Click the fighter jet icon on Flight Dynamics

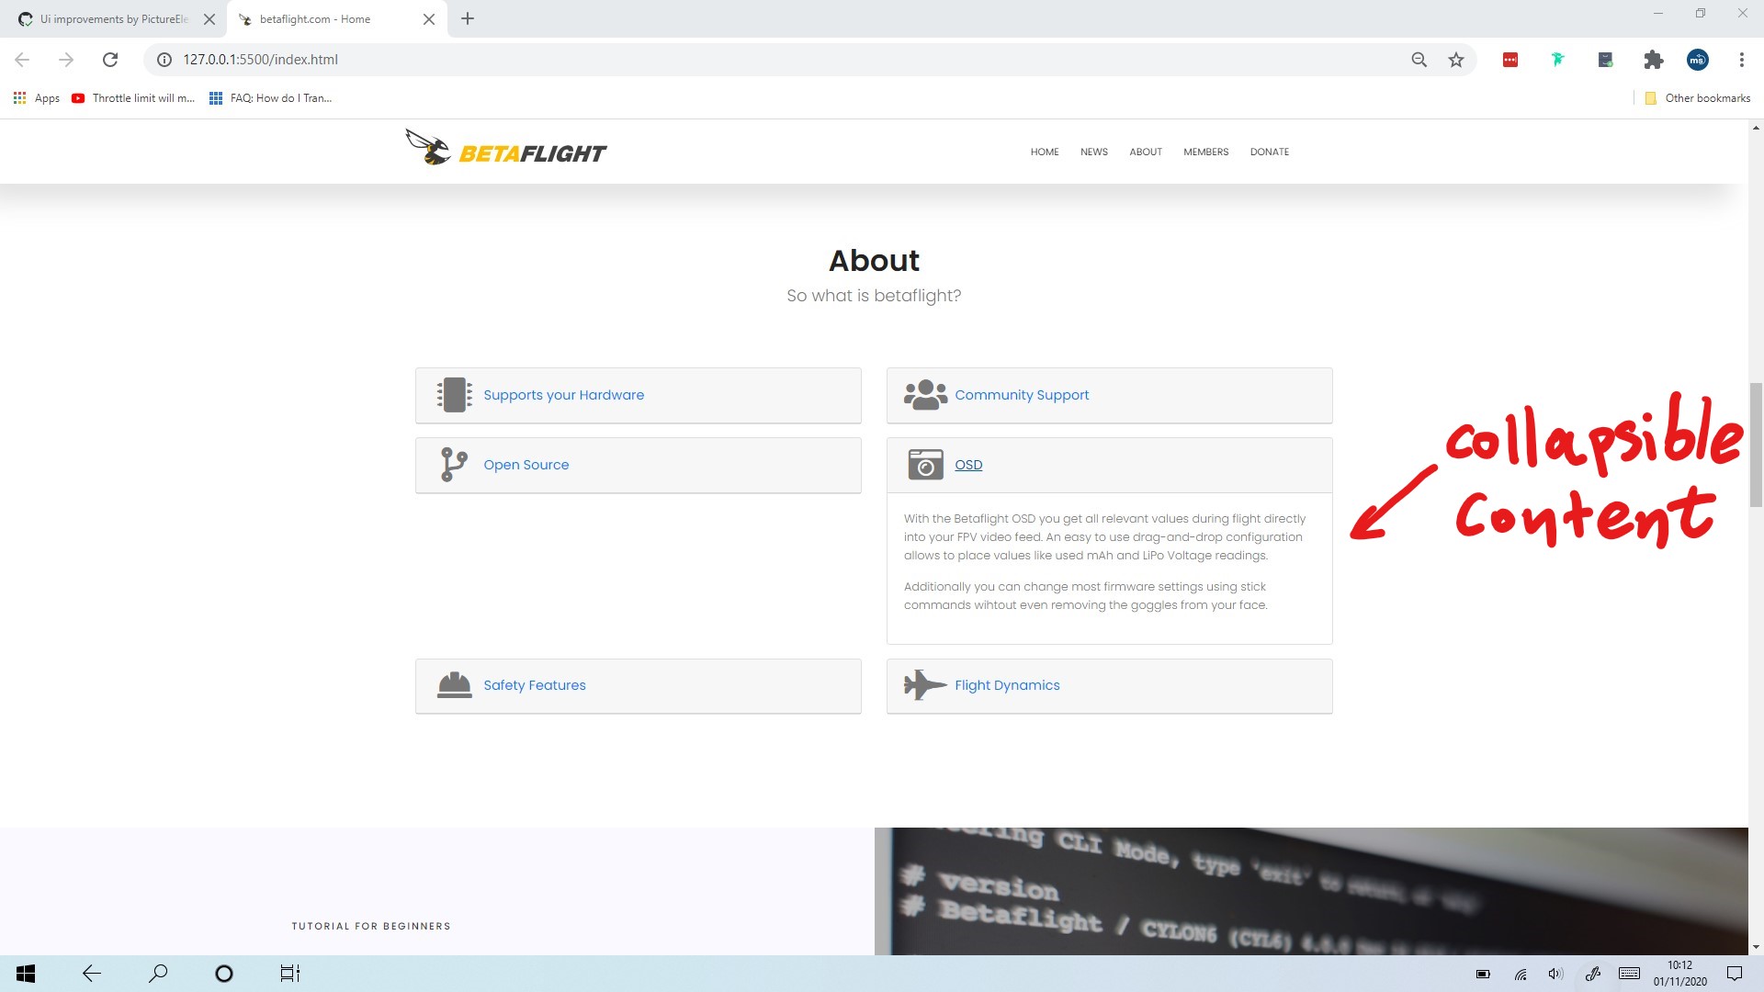click(926, 684)
